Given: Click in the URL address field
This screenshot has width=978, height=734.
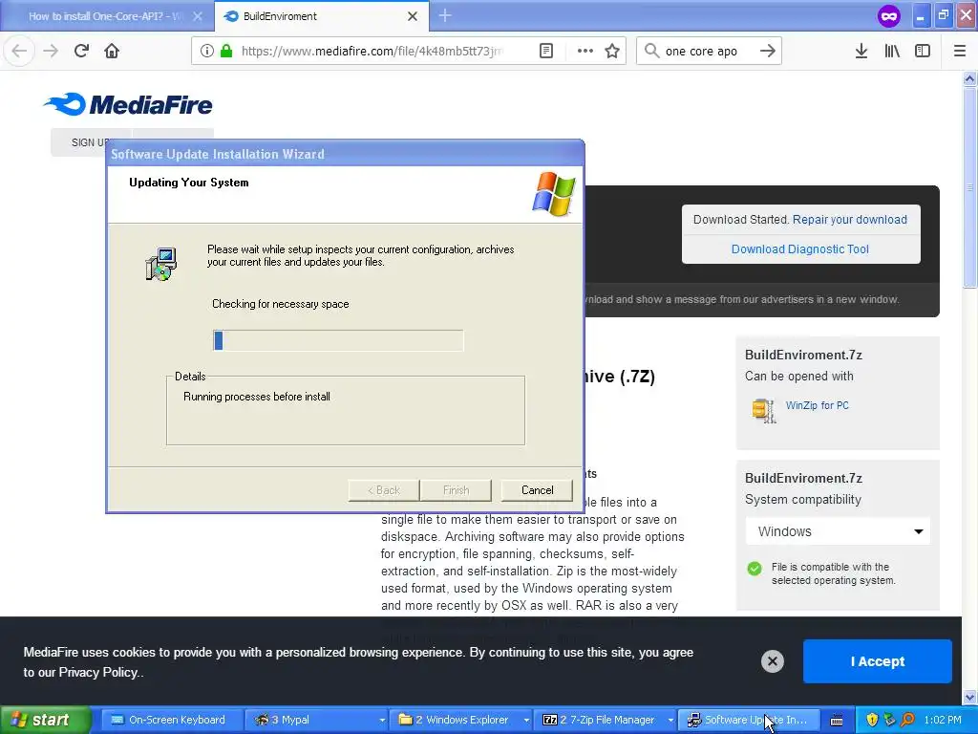Looking at the screenshot, I should click(x=372, y=51).
